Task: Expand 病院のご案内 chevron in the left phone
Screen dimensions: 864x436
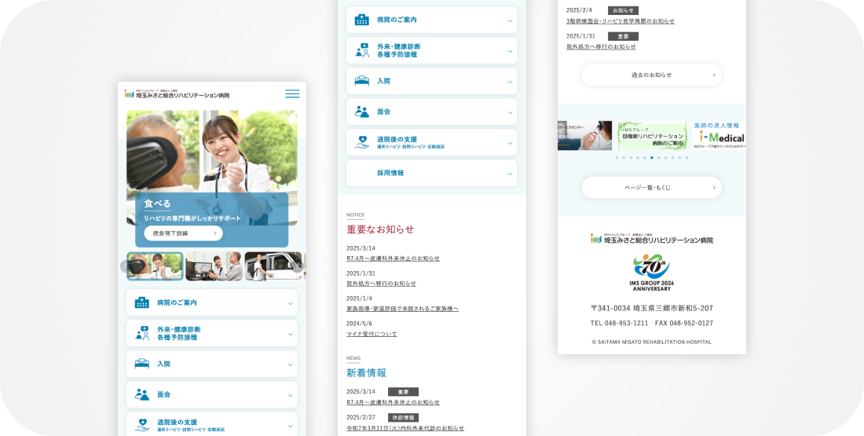Action: (290, 303)
